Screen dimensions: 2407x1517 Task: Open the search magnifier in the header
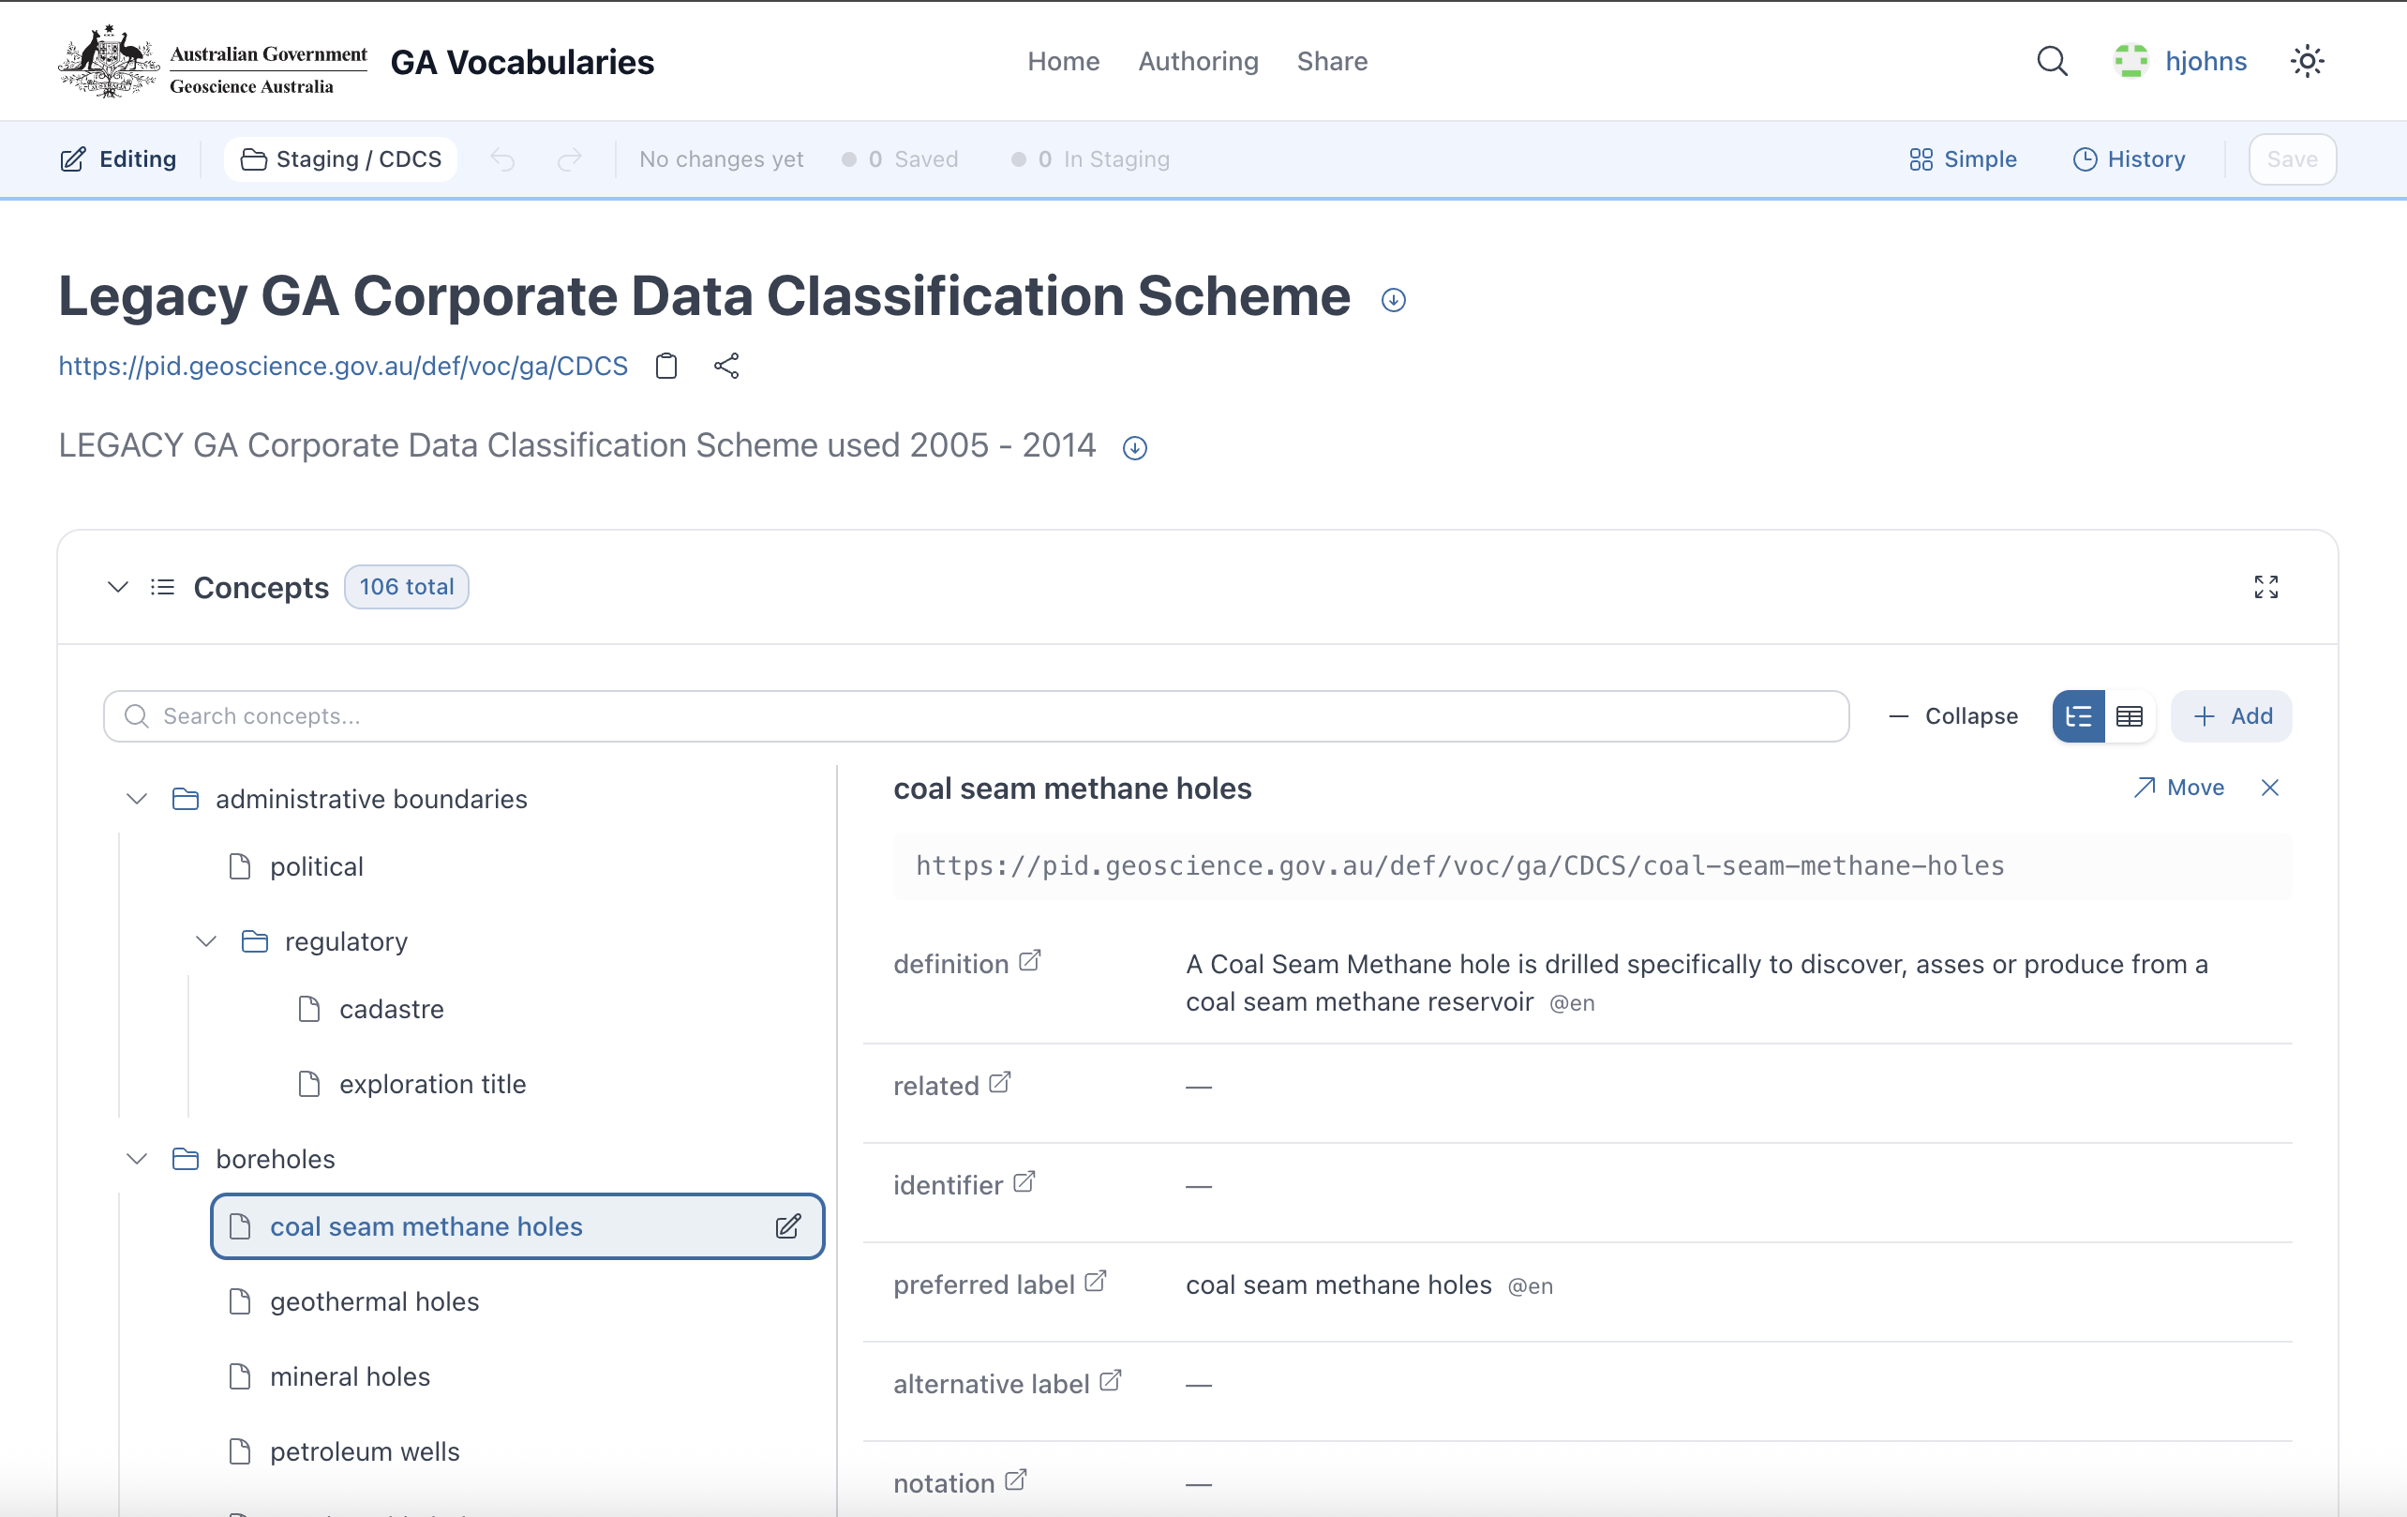pyautogui.click(x=2051, y=61)
